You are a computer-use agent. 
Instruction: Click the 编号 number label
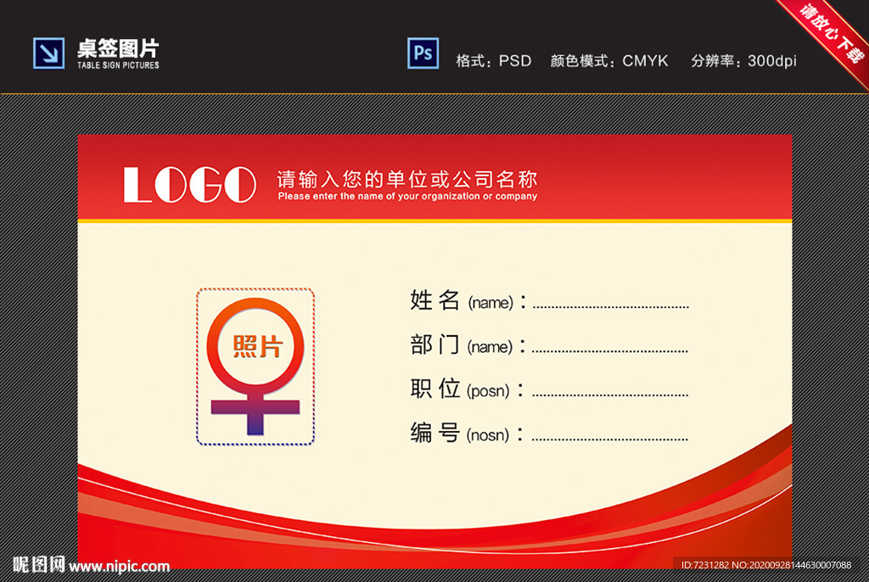(433, 434)
